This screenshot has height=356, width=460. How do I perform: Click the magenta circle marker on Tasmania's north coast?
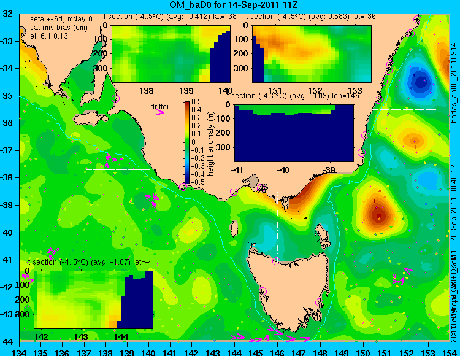tap(276, 261)
